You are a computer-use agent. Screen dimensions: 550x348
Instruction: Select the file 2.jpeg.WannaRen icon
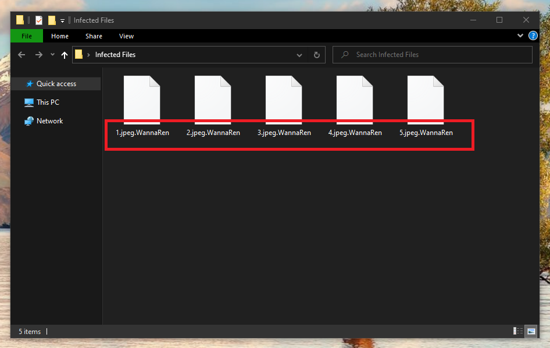click(x=213, y=100)
